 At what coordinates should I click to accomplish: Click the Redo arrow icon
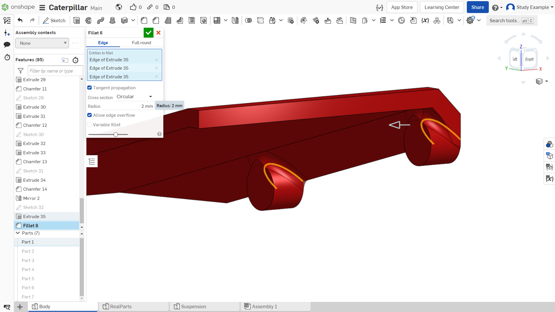(32, 21)
